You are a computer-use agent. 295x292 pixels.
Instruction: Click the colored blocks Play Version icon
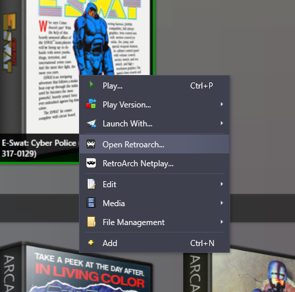(x=91, y=104)
